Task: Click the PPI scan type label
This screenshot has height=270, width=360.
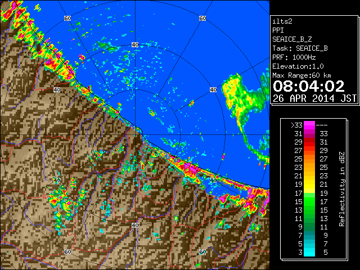Action: (278, 30)
